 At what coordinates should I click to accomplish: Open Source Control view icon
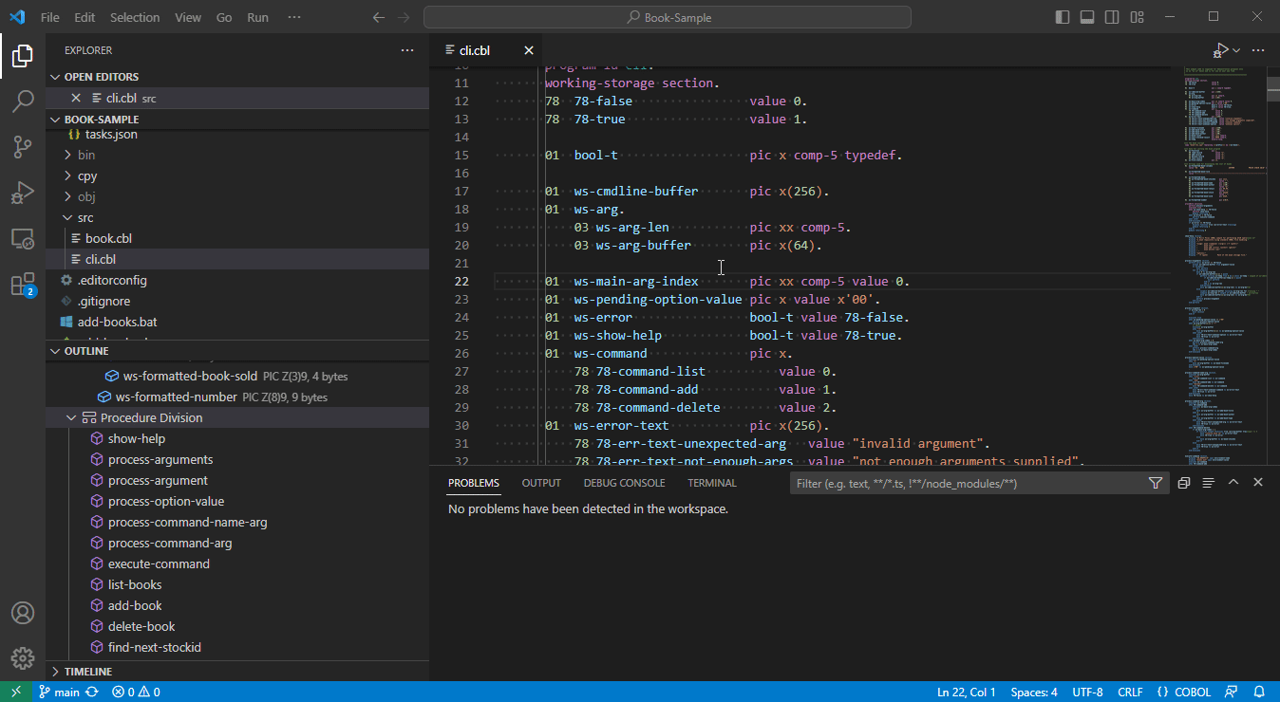[23, 147]
